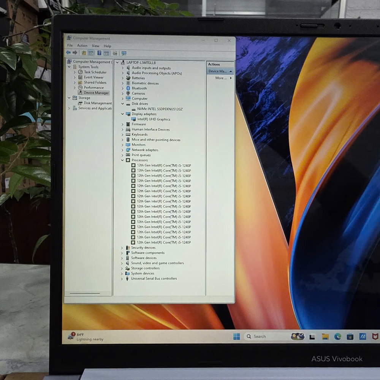The height and width of the screenshot is (380, 380).
Task: Launch Microsoft Edge from the taskbar
Action: point(337,336)
